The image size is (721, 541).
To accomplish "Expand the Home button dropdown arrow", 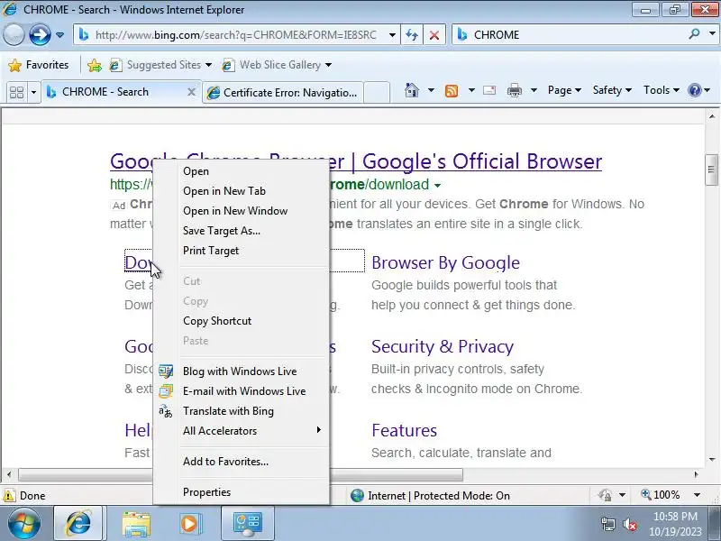I will click(x=431, y=90).
